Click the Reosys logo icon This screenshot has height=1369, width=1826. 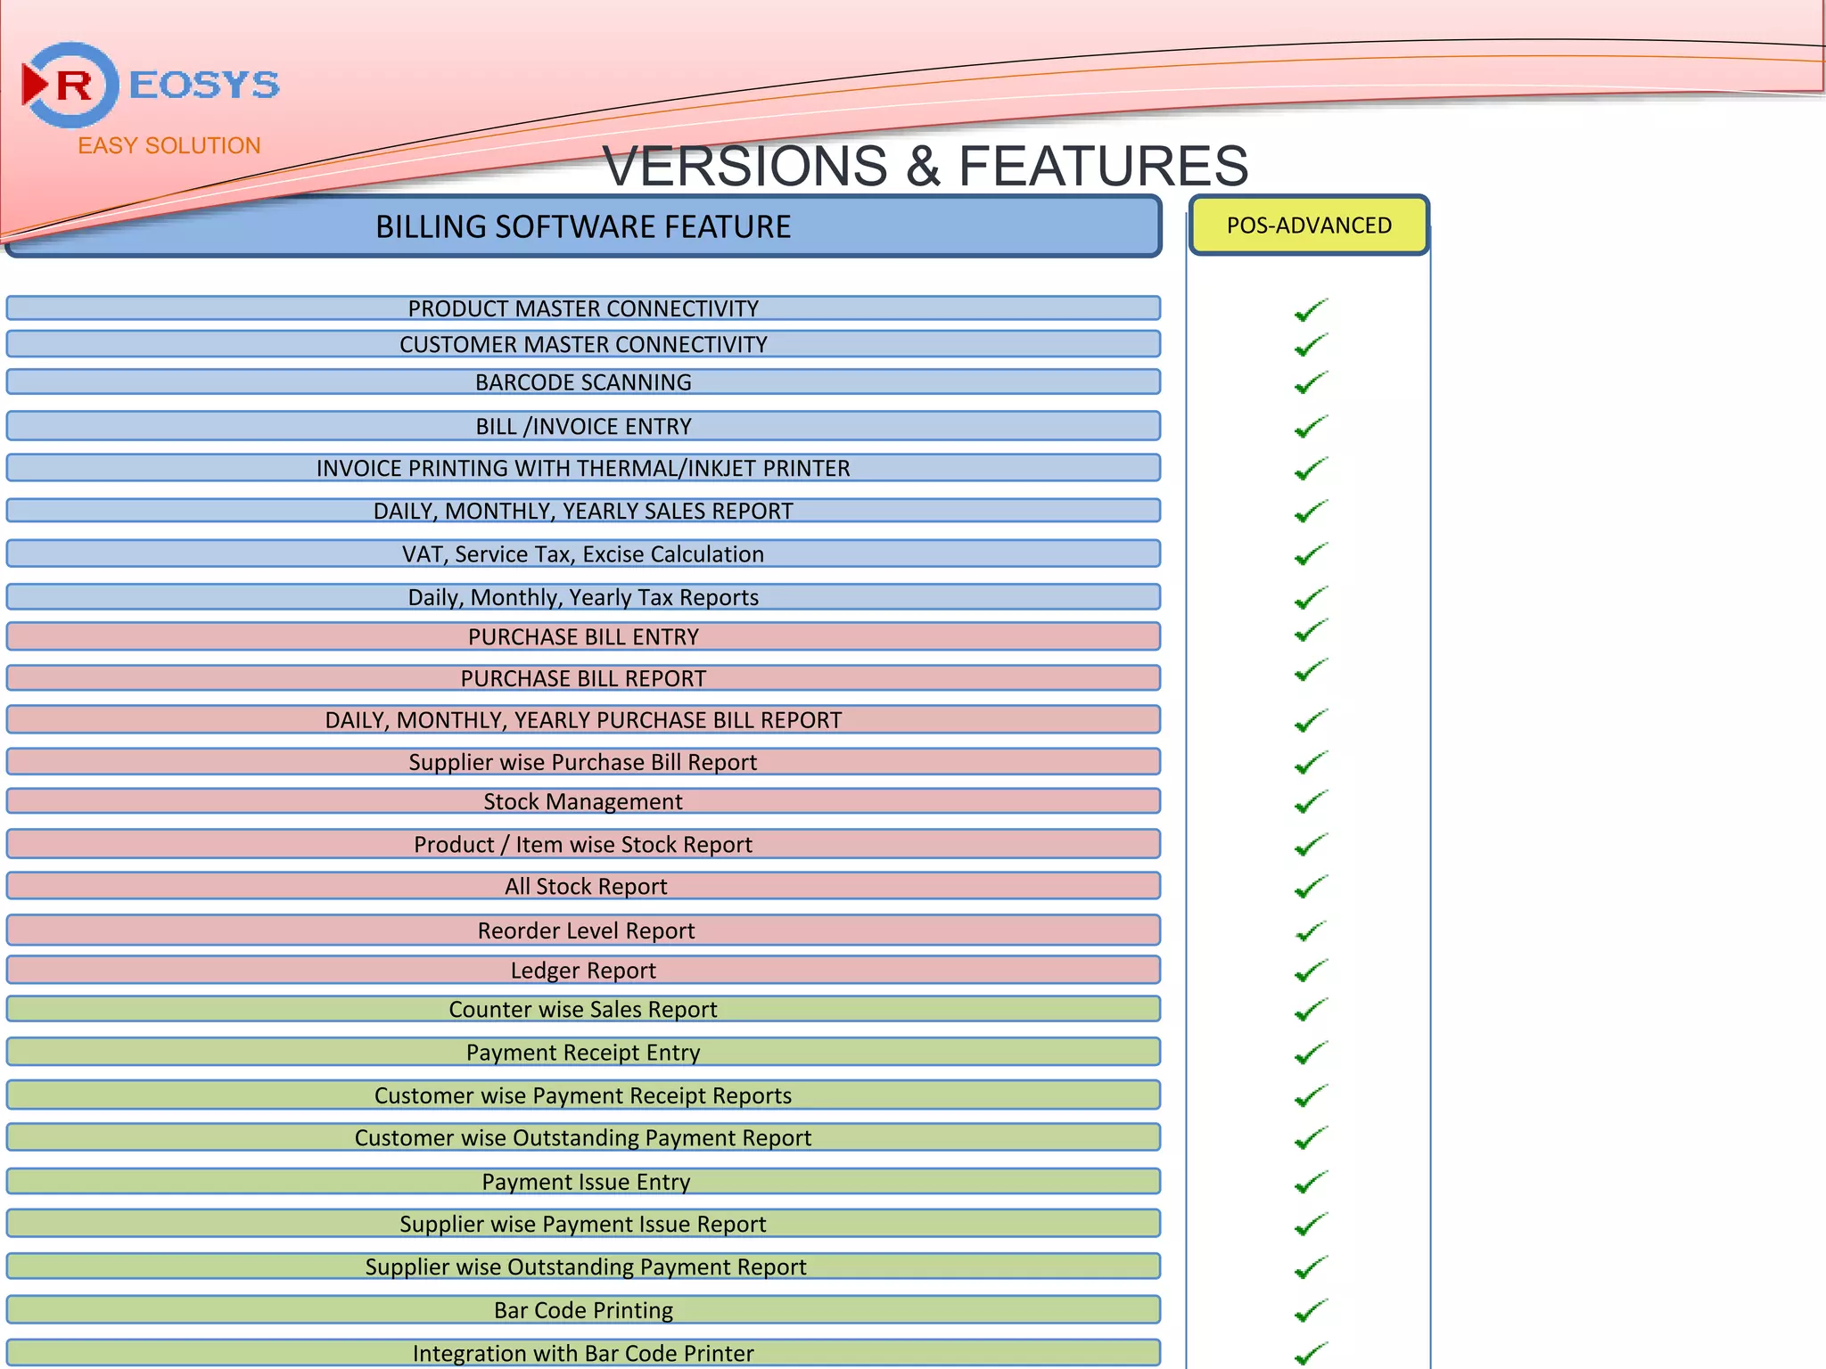click(x=71, y=86)
